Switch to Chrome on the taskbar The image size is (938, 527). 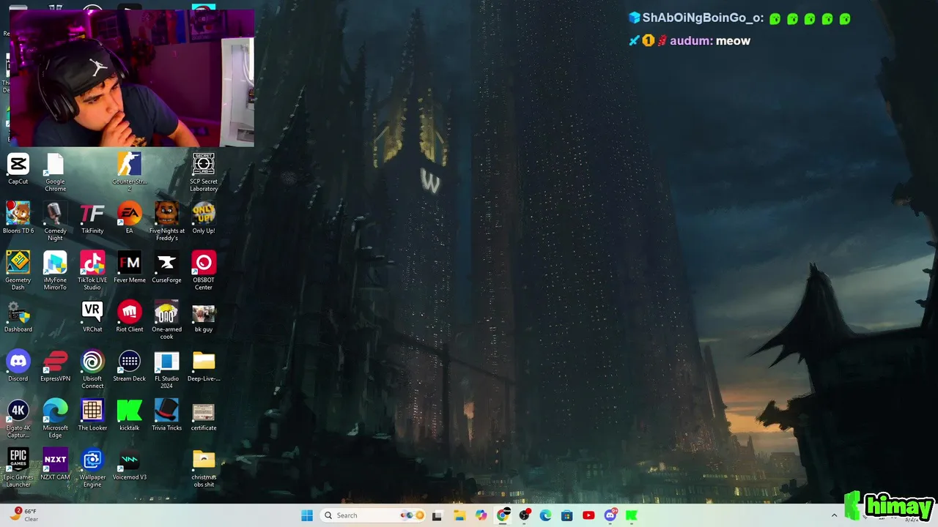(x=503, y=515)
